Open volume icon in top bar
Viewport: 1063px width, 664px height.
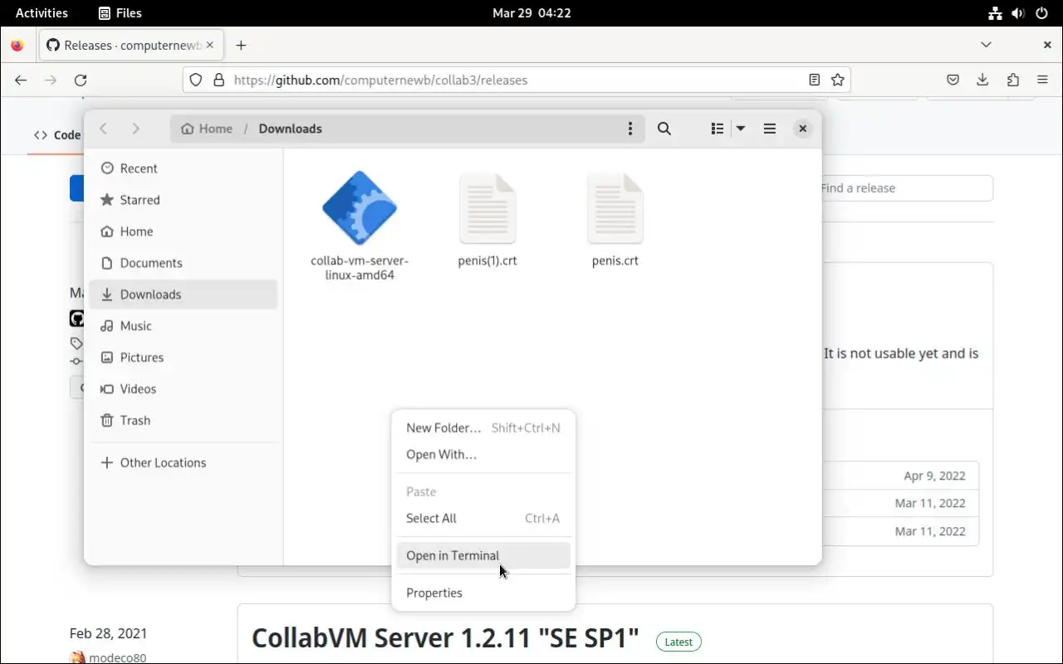pyautogui.click(x=1018, y=13)
